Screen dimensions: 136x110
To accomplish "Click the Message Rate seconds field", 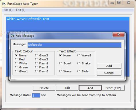I will click(36, 95).
